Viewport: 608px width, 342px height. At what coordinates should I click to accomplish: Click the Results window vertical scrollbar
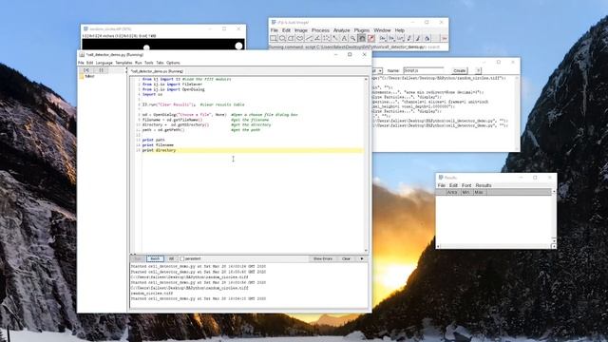[x=554, y=217]
